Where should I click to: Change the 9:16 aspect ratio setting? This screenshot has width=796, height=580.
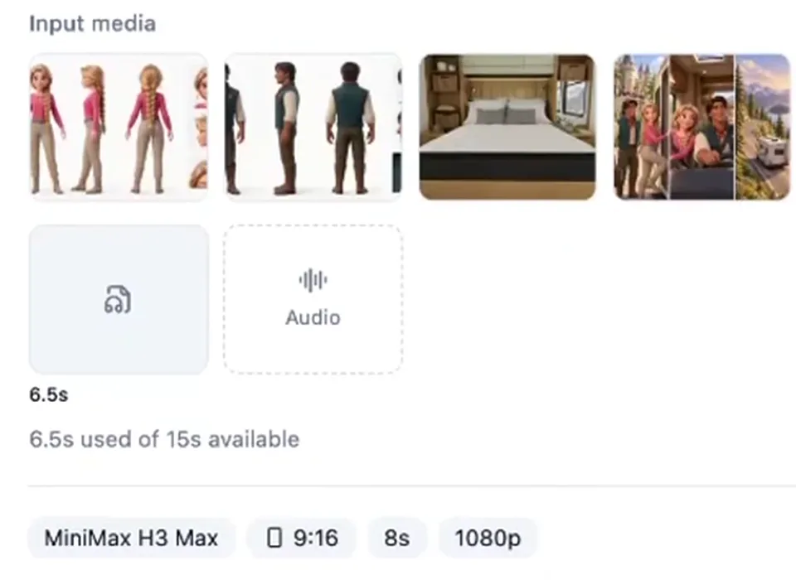[302, 538]
